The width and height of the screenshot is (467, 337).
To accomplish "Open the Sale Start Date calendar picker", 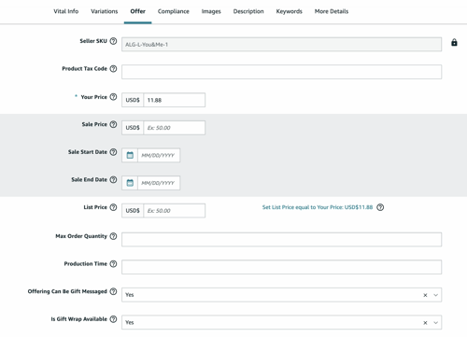I will [x=130, y=155].
